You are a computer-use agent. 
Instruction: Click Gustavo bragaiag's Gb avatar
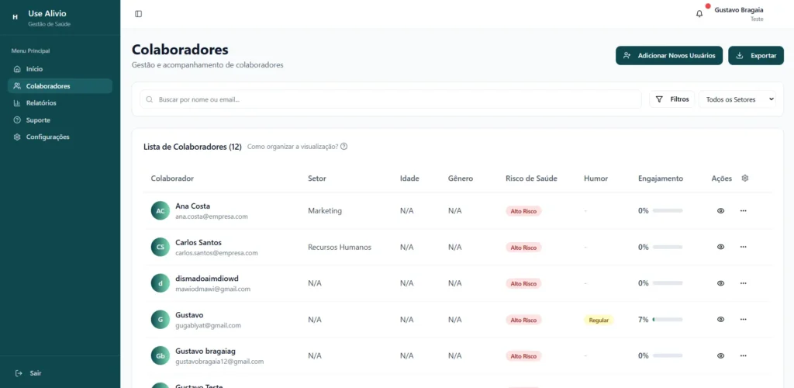click(160, 356)
